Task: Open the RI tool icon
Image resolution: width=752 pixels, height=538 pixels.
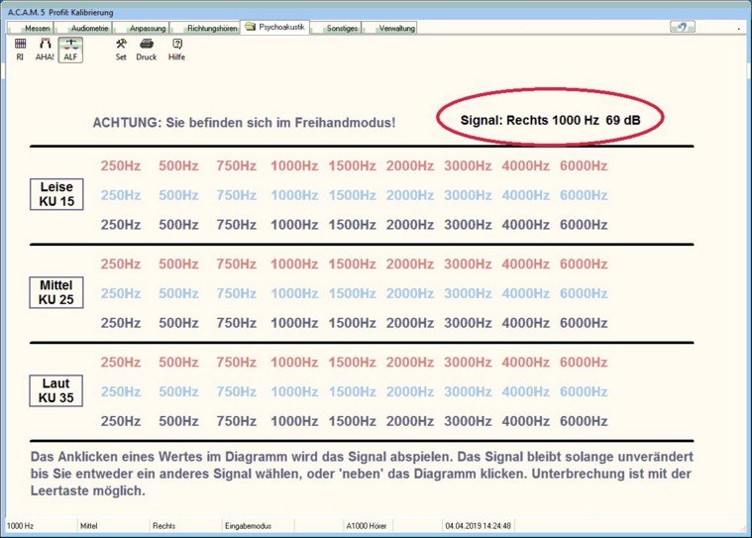Action: [x=20, y=50]
